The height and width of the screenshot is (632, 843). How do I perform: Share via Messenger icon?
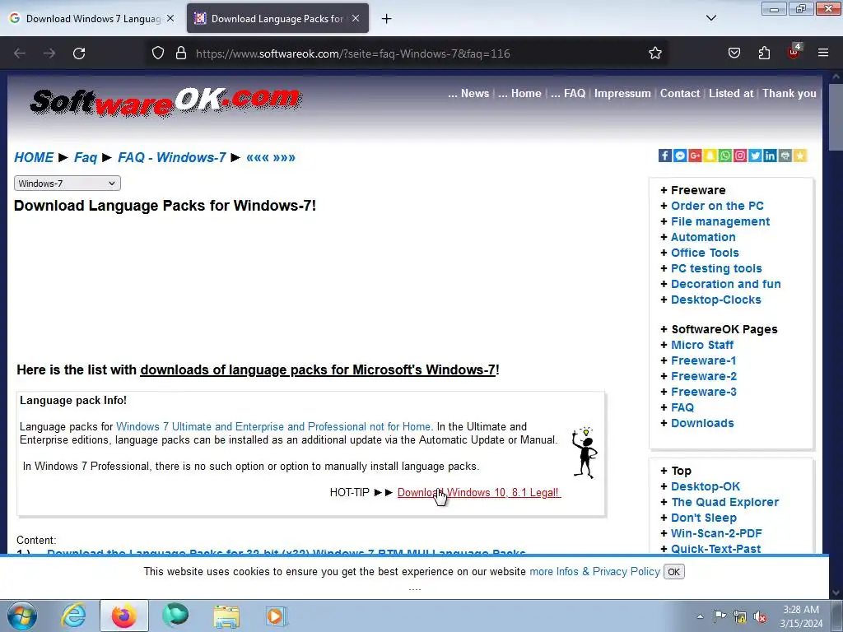(x=680, y=156)
